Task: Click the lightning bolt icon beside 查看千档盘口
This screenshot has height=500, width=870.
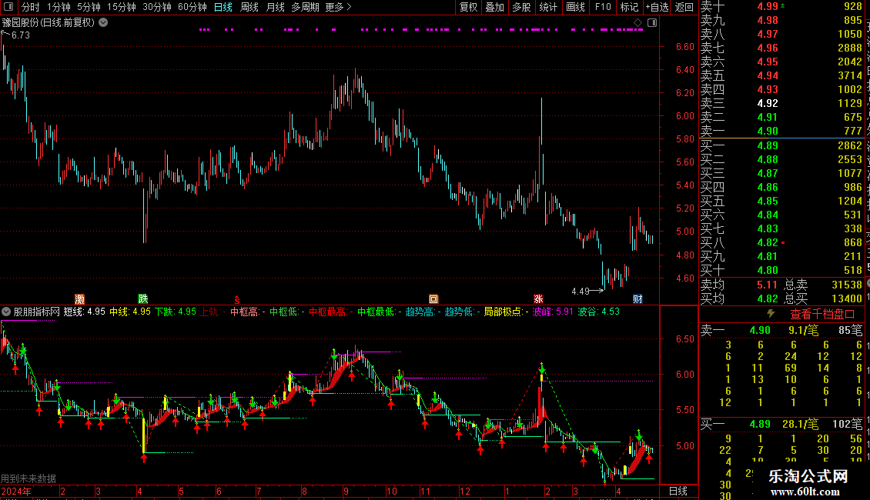Action: click(x=771, y=314)
